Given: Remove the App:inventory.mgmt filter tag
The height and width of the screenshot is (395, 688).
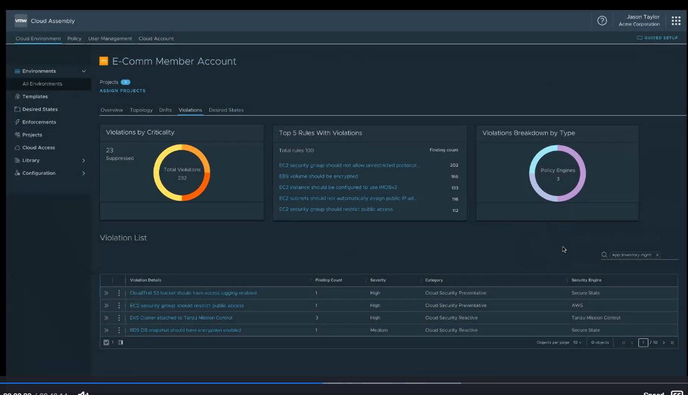Looking at the screenshot, I should [657, 255].
